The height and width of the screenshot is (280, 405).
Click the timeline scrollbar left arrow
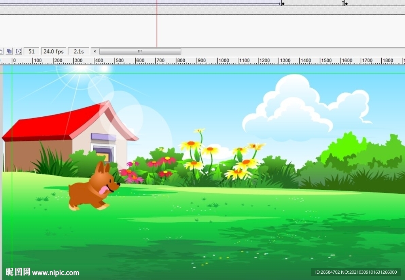[95, 51]
